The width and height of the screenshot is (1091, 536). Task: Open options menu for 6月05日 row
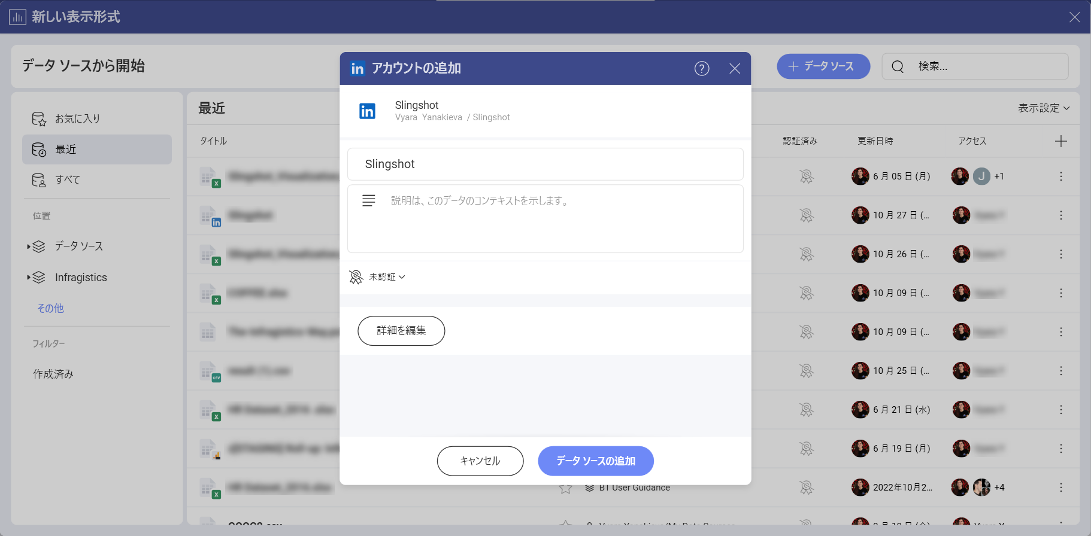click(x=1061, y=176)
